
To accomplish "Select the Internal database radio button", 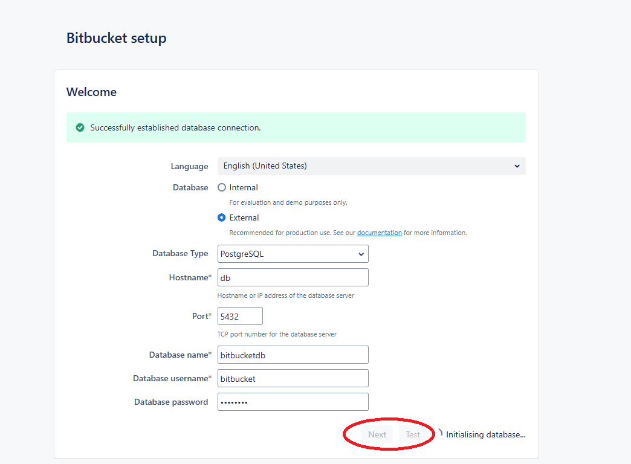I will (x=222, y=187).
